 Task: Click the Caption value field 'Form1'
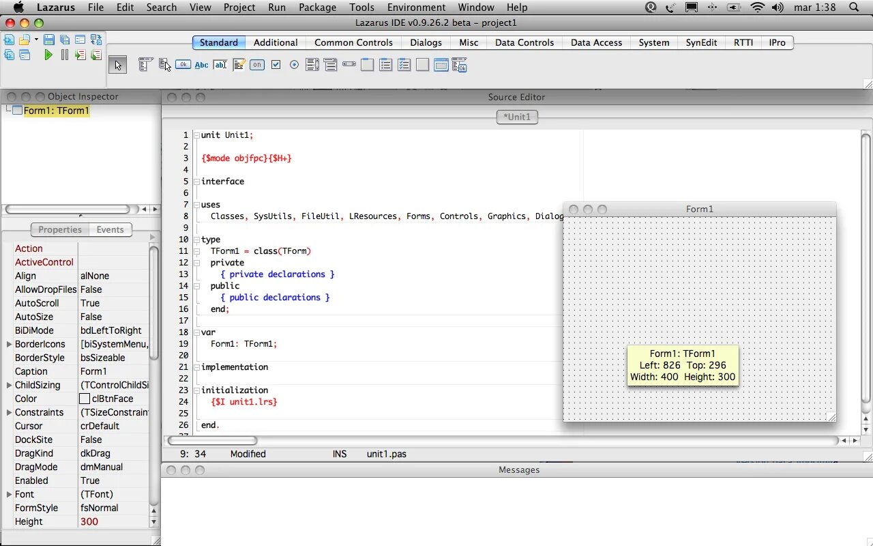click(114, 371)
